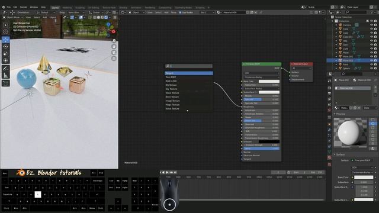This screenshot has width=379, height=213.
Task: Hide Light using its eye icon
Action: pos(371,49)
